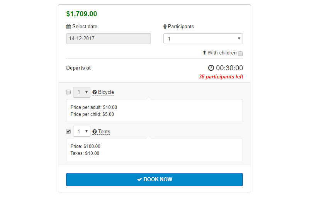Image resolution: width=309 pixels, height=197 pixels.
Task: Click the $1,709.00 total price
Action: tap(81, 14)
